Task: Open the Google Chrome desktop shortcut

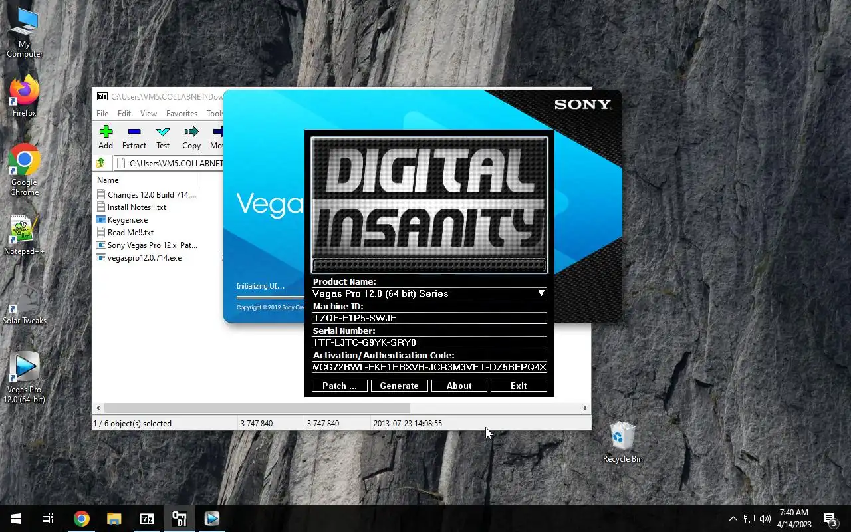Action: pos(25,170)
